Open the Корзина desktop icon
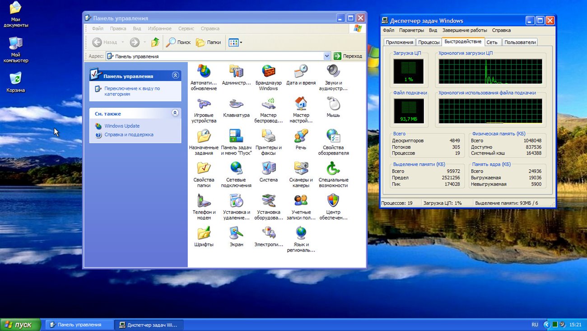 (x=15, y=82)
